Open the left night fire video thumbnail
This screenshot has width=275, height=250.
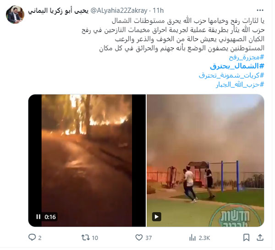point(87,160)
